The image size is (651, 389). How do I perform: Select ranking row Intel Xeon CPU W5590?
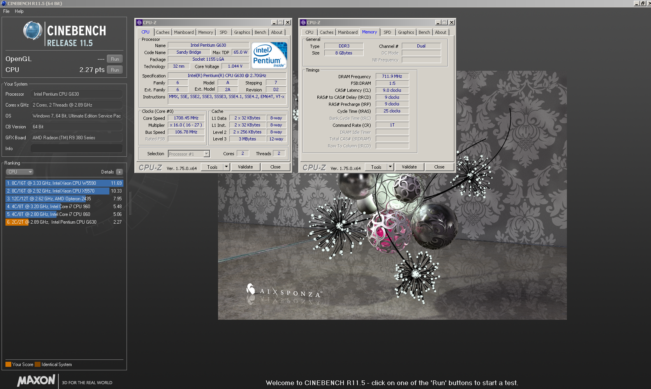(x=64, y=183)
